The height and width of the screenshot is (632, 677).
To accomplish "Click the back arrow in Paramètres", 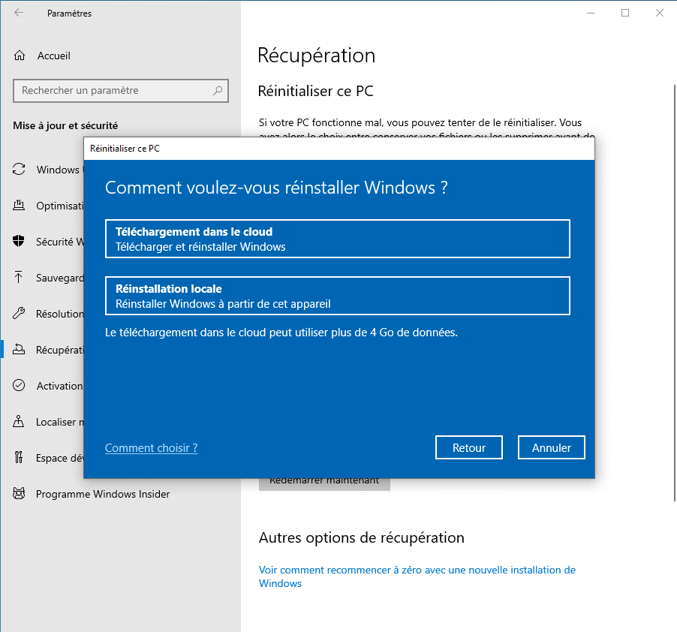I will click(19, 13).
